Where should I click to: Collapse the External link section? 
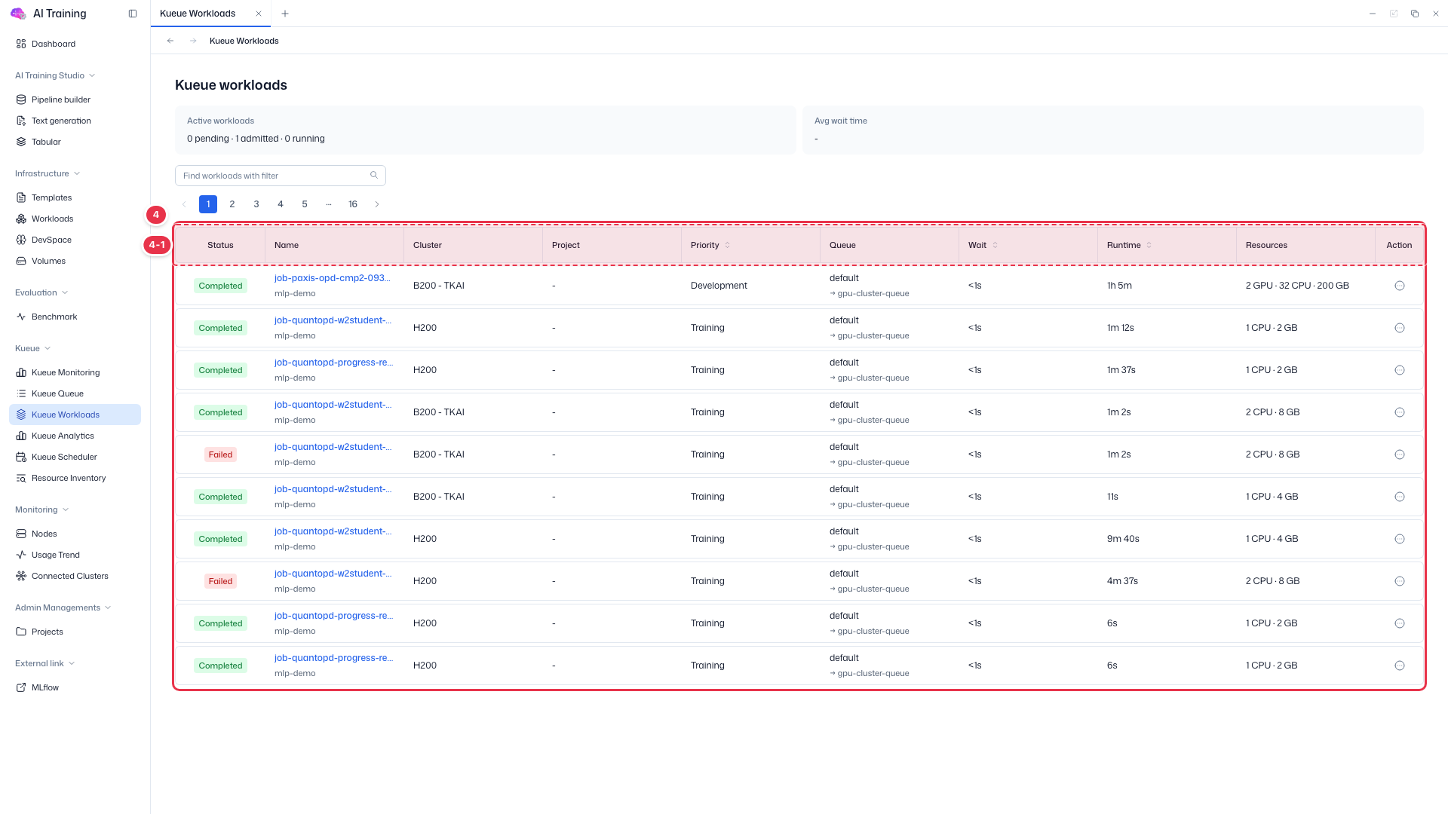45,663
